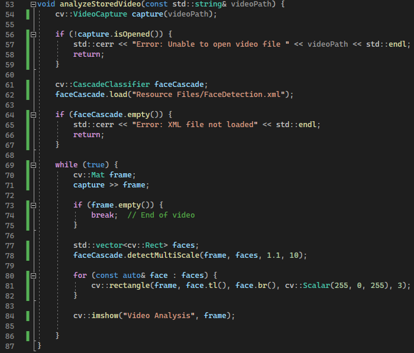Screen dimensions: 414x353
Task: Click the videoPath parameter on line 53
Action: click(251, 4)
